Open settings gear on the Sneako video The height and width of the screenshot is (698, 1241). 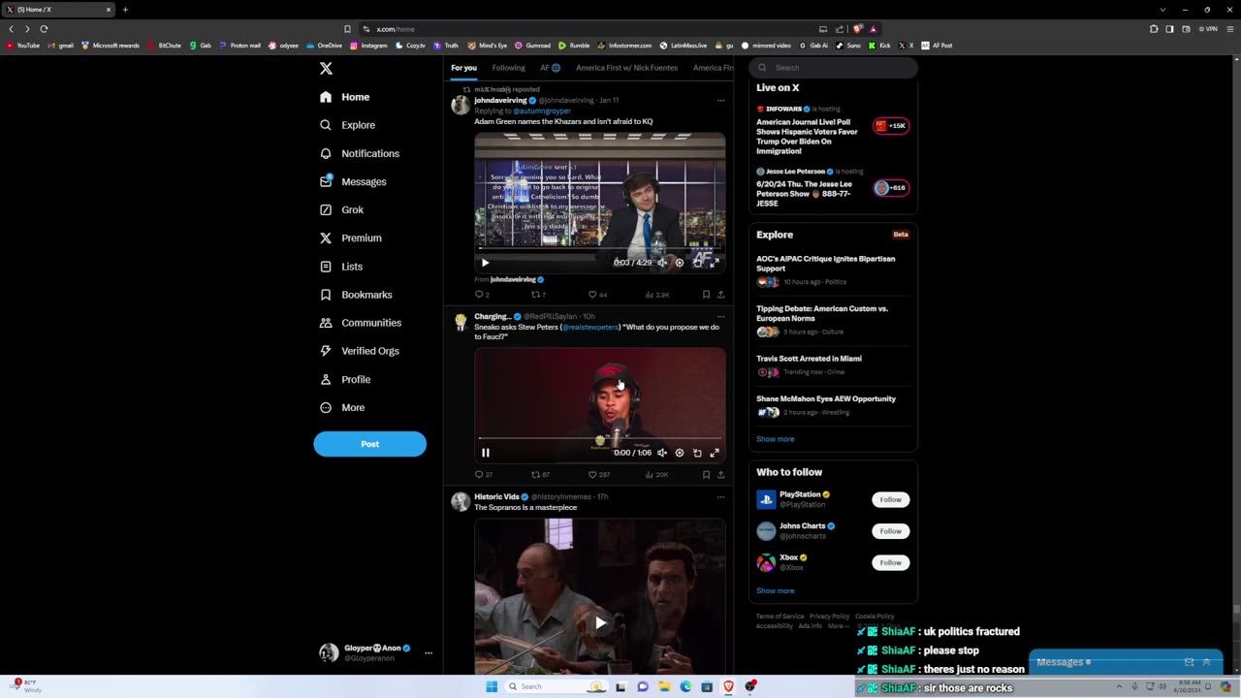(x=679, y=453)
